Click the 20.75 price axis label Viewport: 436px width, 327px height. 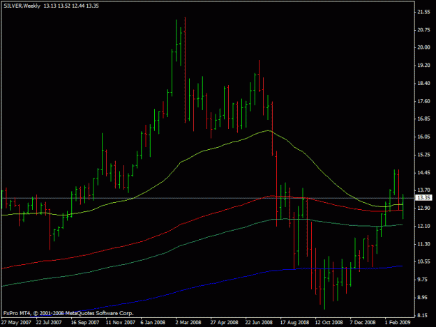[423, 30]
